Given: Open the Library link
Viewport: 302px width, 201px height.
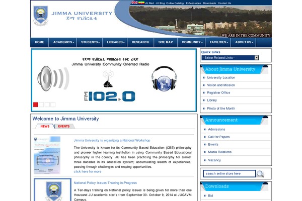Looking at the screenshot, I should pos(212,100).
